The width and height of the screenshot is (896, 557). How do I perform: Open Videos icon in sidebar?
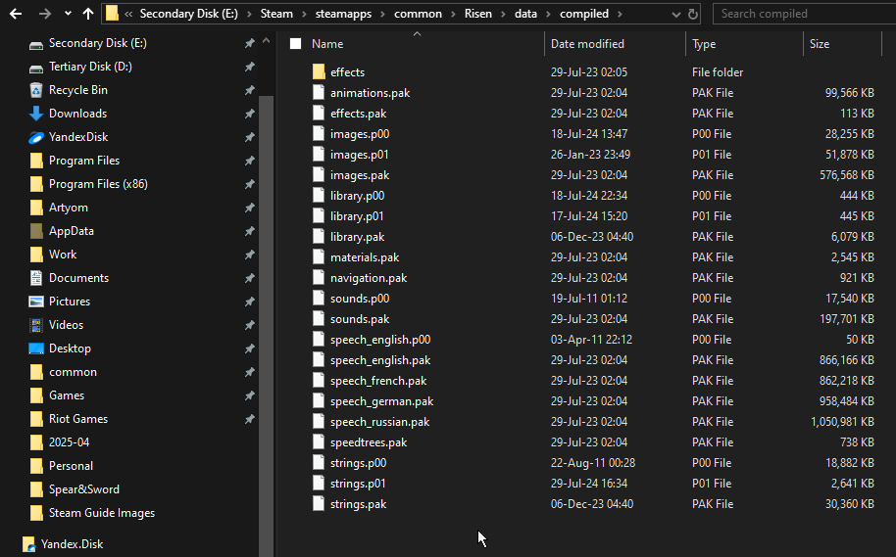tap(36, 325)
